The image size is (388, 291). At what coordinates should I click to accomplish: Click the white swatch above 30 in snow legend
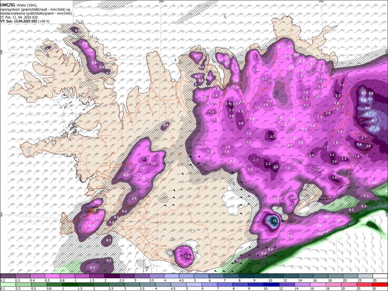(x=380, y=276)
